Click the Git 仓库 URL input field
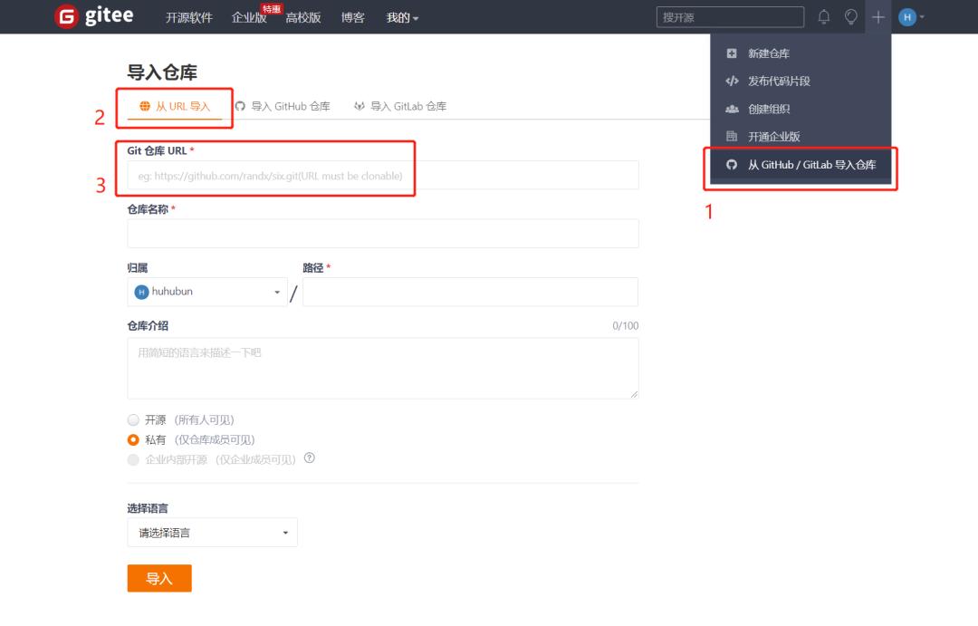 point(382,175)
